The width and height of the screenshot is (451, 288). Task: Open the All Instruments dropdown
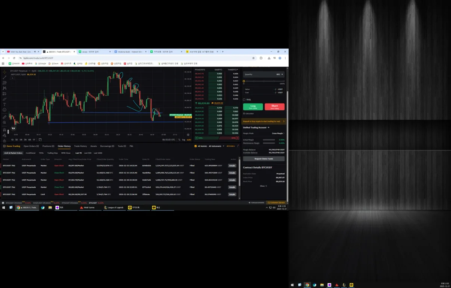216,146
